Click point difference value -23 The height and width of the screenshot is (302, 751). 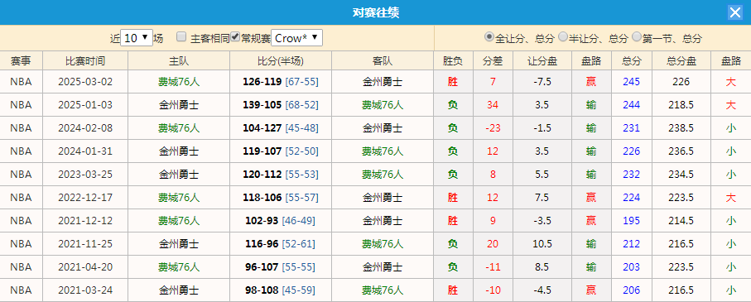[493, 128]
